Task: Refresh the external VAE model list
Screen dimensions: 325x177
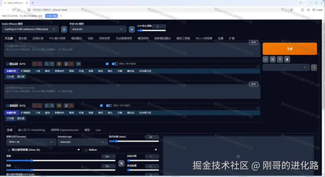Action: (132, 29)
